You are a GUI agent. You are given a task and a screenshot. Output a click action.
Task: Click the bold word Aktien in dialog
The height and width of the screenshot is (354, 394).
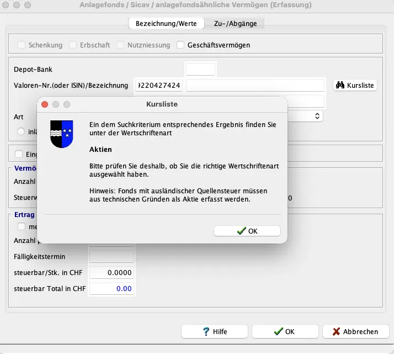click(x=100, y=149)
